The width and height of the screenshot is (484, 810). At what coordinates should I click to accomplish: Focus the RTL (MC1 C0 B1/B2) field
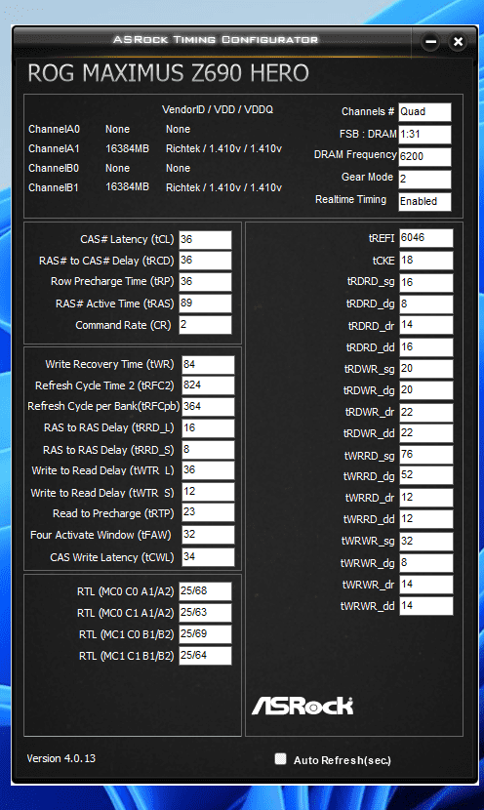(x=205, y=633)
